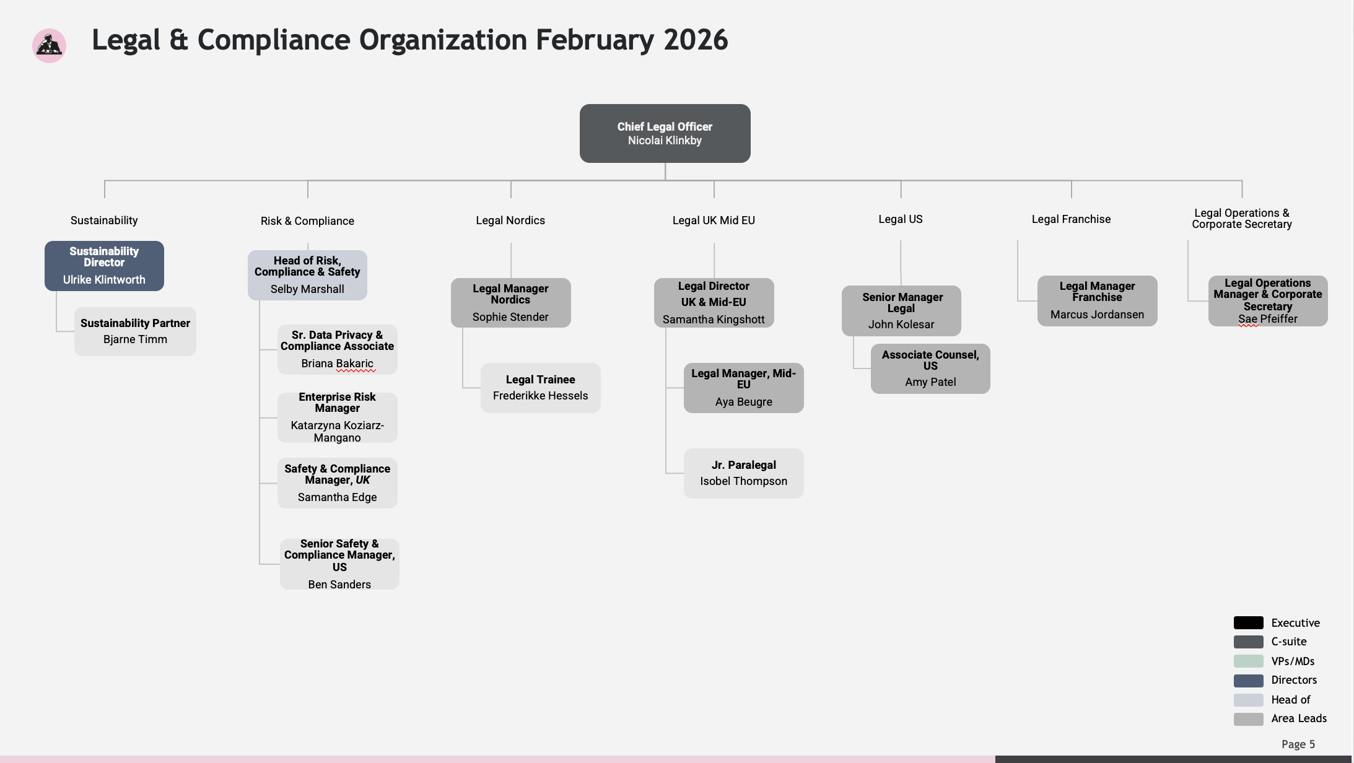Select the Head of legend swatch
Screen dimensions: 1354x763
click(1248, 699)
